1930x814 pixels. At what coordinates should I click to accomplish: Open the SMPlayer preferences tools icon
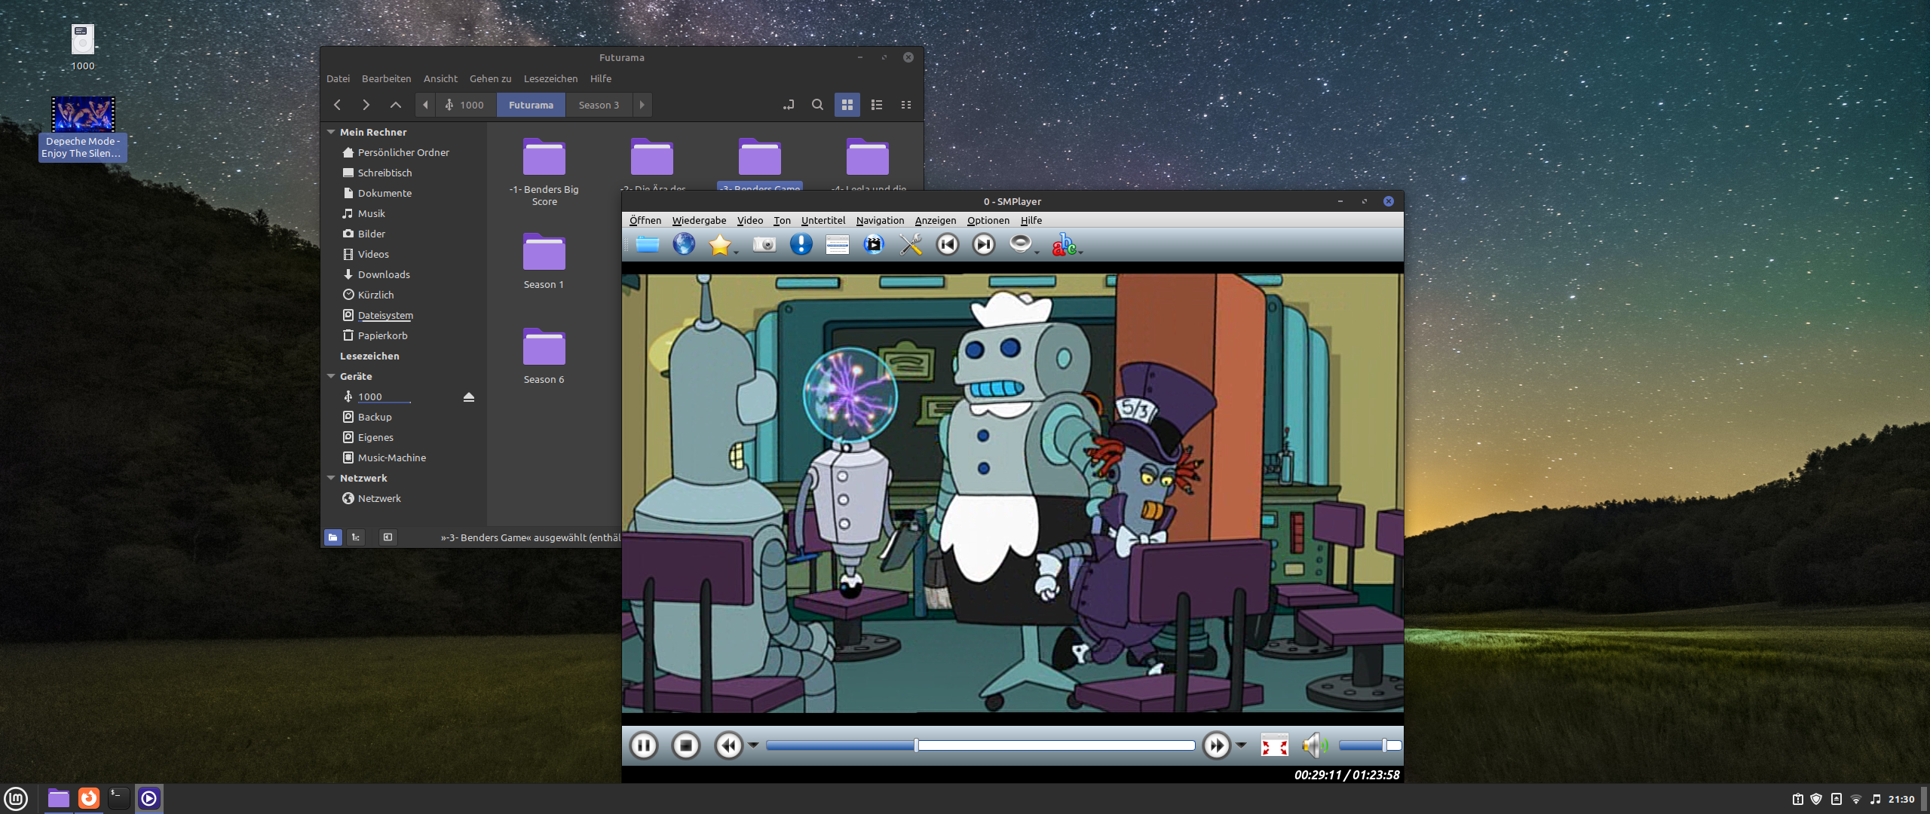coord(910,244)
